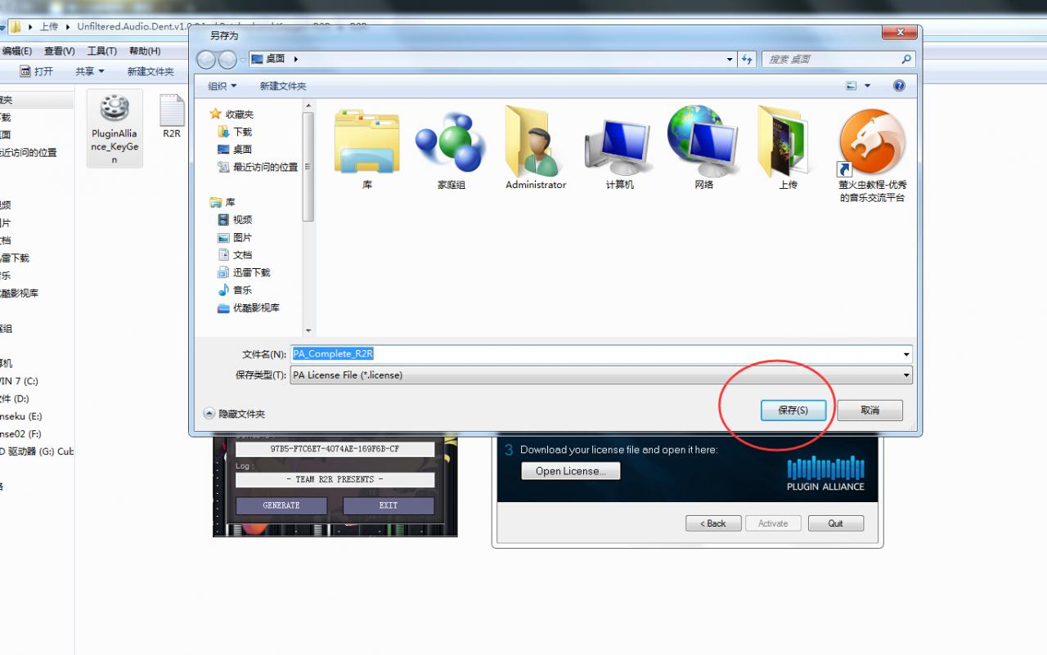The height and width of the screenshot is (655, 1047).
Task: Click 打开 in Explorer toolbar
Action: (37, 71)
